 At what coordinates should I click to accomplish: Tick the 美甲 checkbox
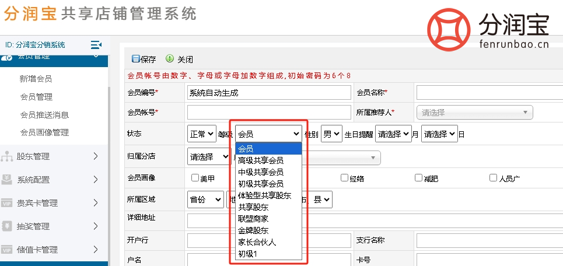click(195, 178)
